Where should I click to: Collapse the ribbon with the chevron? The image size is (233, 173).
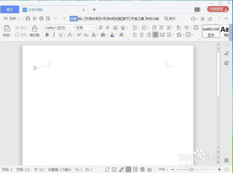point(226,19)
